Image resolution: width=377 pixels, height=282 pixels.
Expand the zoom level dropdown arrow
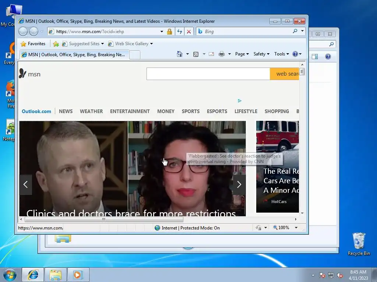tap(296, 228)
